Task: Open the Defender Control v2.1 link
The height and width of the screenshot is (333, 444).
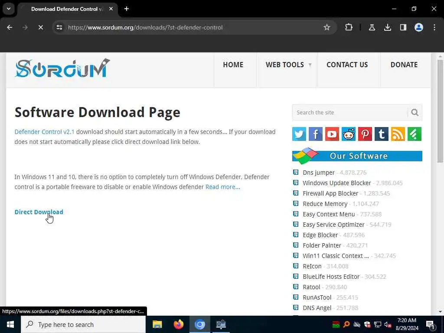Action: point(45,132)
